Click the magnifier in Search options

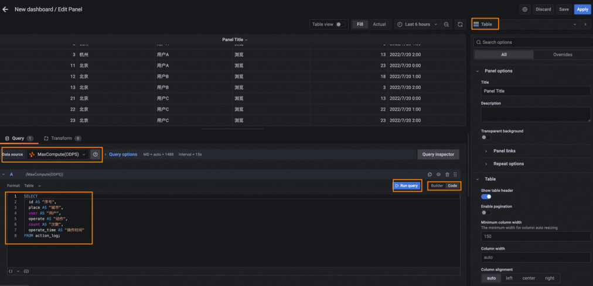click(x=479, y=42)
